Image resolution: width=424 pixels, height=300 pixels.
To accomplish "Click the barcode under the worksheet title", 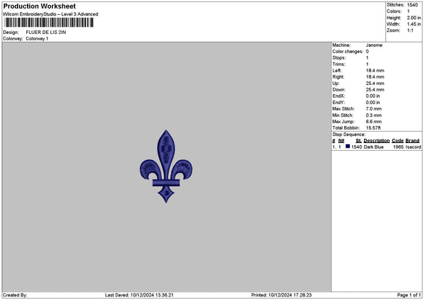I will point(49,23).
